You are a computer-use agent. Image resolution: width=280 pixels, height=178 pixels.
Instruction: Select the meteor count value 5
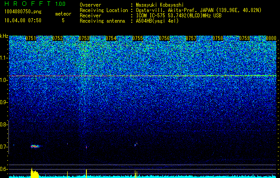coord(63,20)
